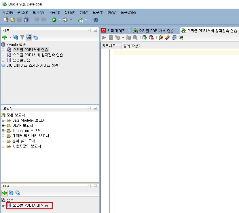Screen dimensions: 239x213
Task: Open the 도구(T) menu
Action: click(x=98, y=12)
